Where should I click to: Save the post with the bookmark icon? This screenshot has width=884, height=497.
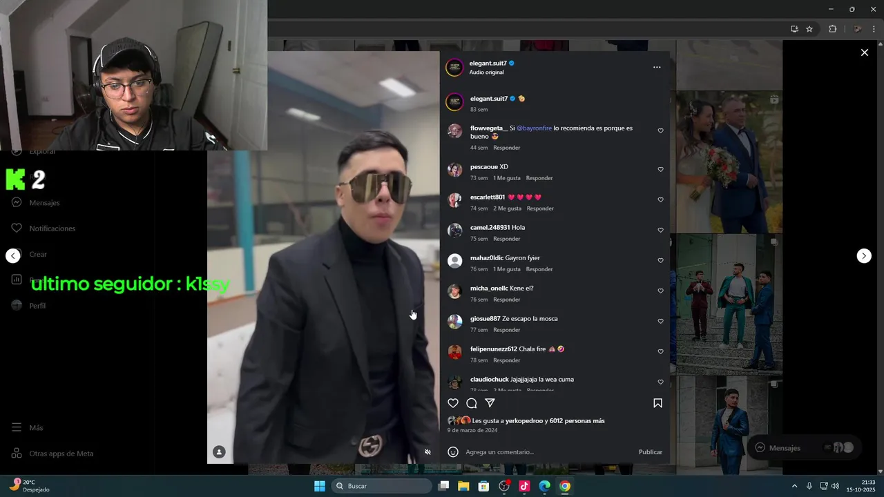pos(657,403)
